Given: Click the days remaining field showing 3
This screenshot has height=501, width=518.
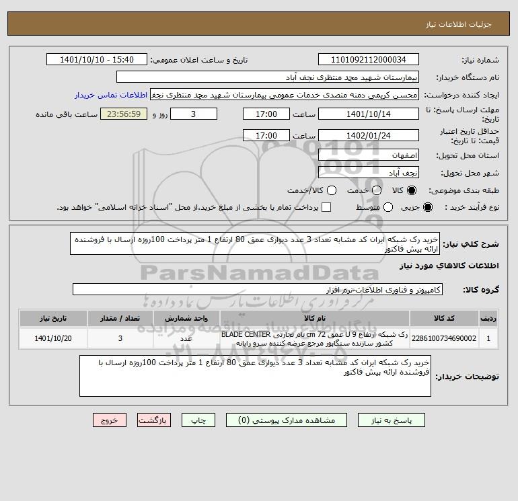Looking at the screenshot, I should point(194,114).
